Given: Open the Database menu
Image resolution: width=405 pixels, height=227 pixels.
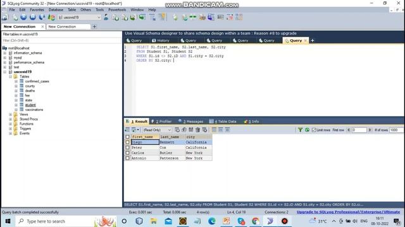Looking at the screenshot, I should click(56, 9).
